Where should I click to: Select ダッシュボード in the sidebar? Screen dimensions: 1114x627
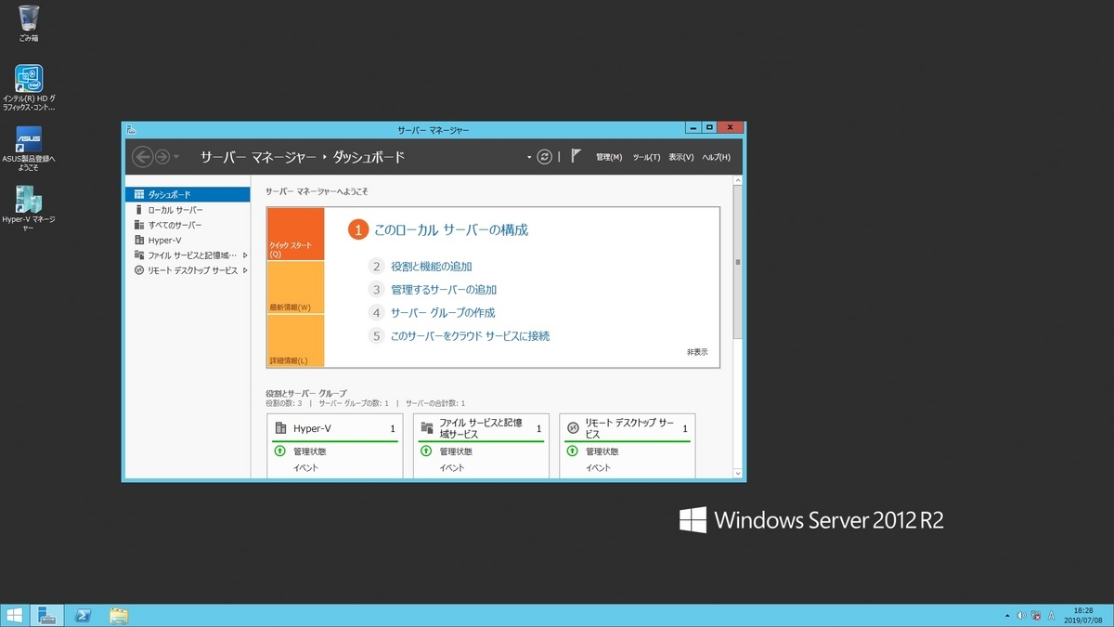click(188, 194)
